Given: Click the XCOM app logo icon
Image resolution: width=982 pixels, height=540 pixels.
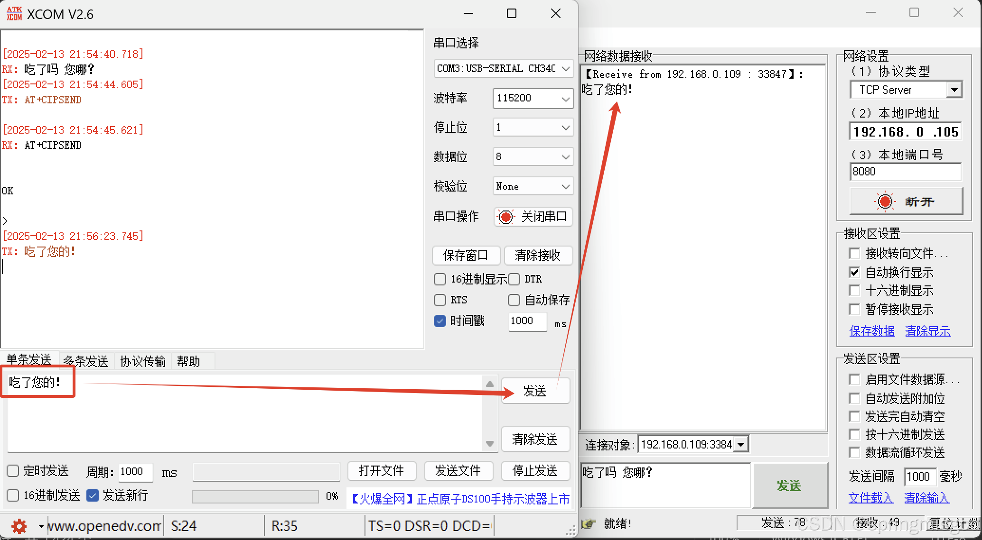Looking at the screenshot, I should pyautogui.click(x=14, y=14).
